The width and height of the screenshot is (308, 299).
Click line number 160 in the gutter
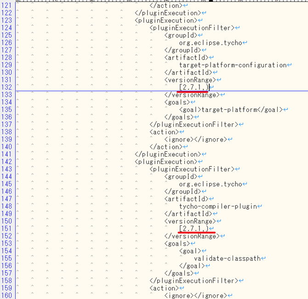(6, 295)
